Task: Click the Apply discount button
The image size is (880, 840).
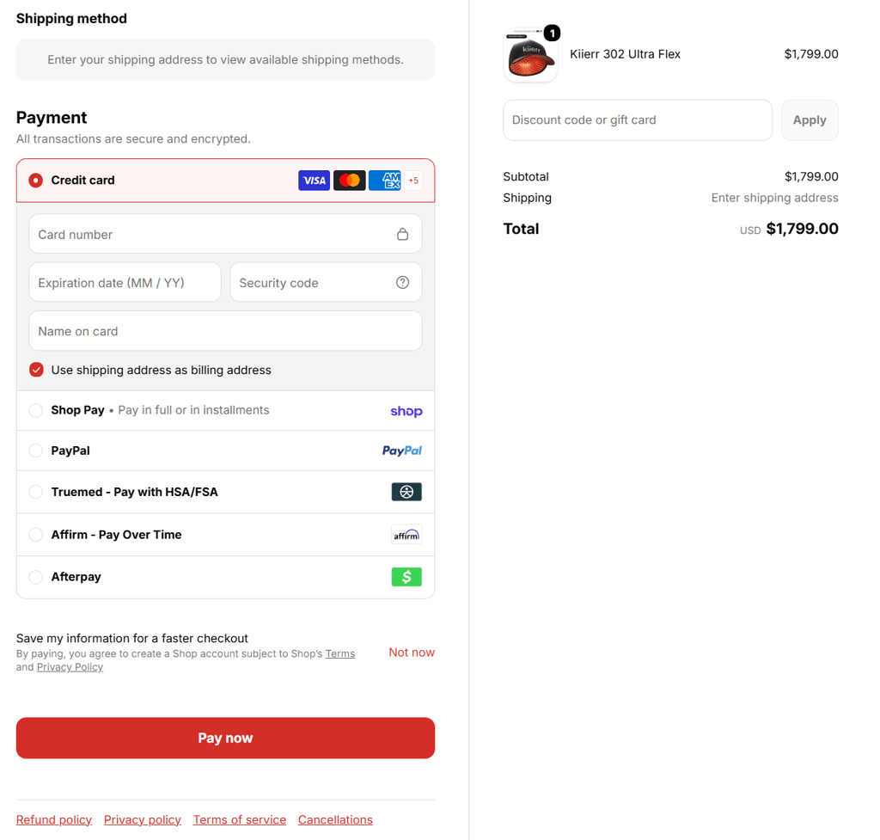Action: point(810,120)
